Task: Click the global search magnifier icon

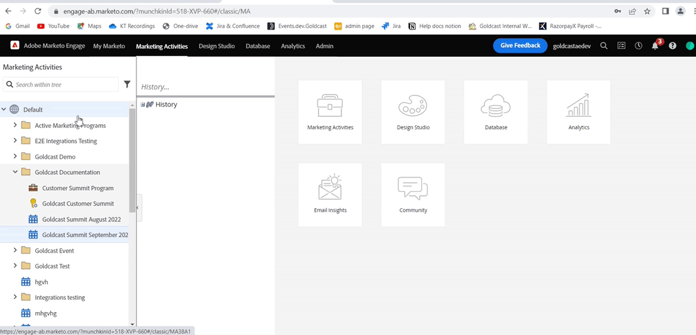Action: tap(604, 46)
